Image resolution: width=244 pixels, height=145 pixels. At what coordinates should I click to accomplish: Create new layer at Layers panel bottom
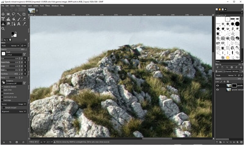coord(217,142)
